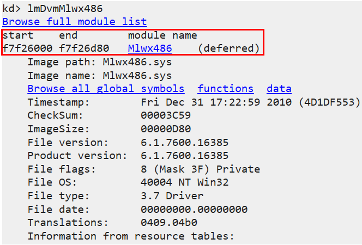The height and width of the screenshot is (245, 362).
Task: Follow the data link
Action: [x=279, y=89]
